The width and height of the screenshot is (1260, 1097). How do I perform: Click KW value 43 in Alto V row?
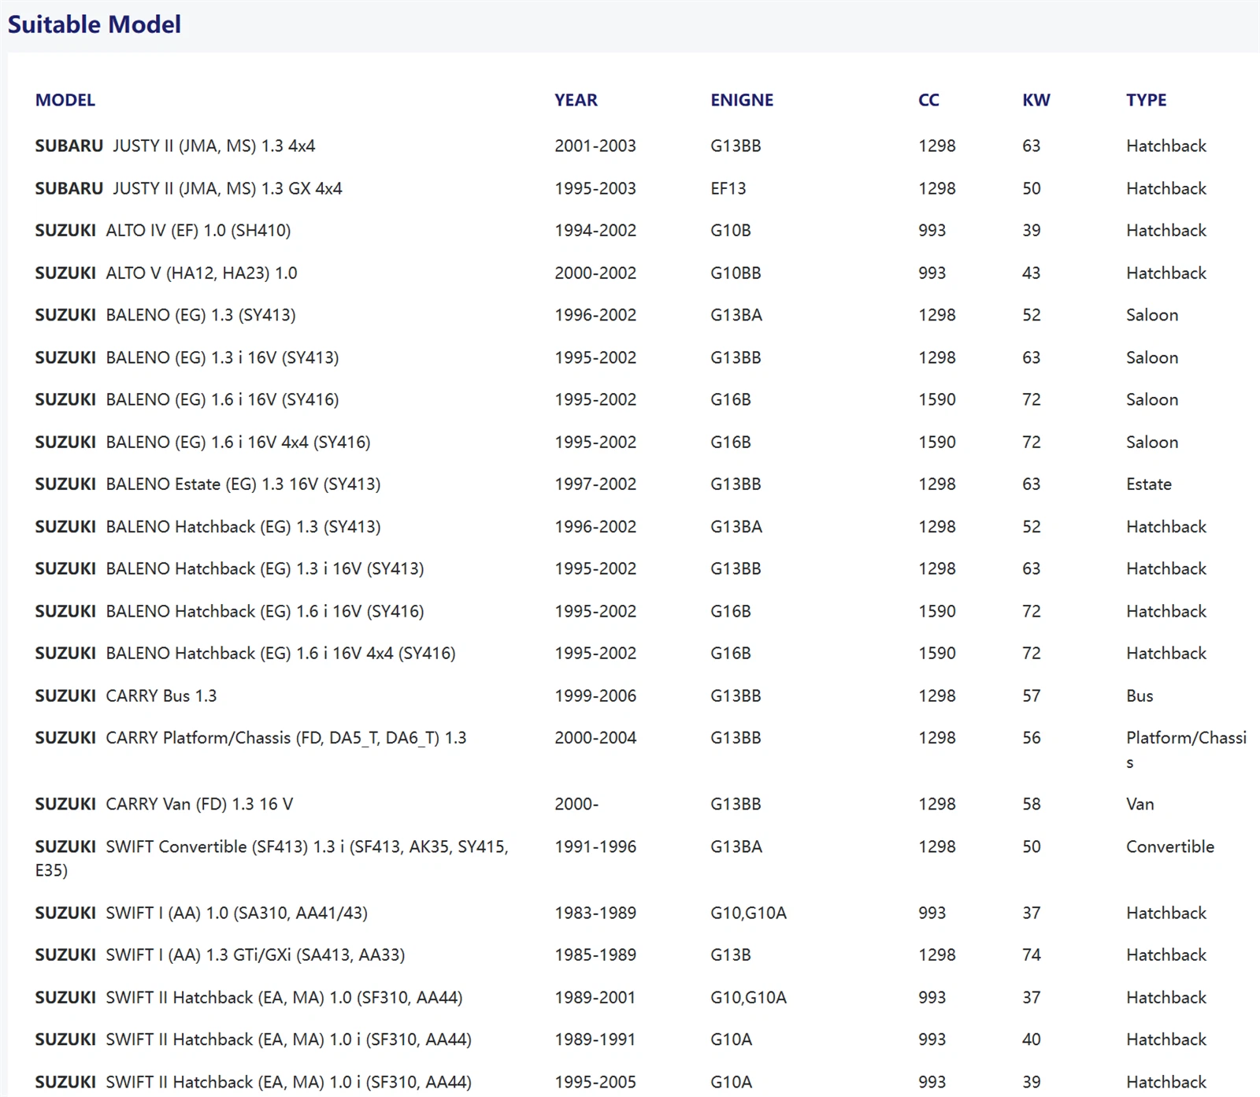tap(1031, 273)
